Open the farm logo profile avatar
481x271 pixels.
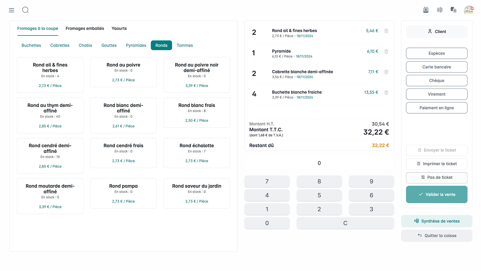(469, 10)
